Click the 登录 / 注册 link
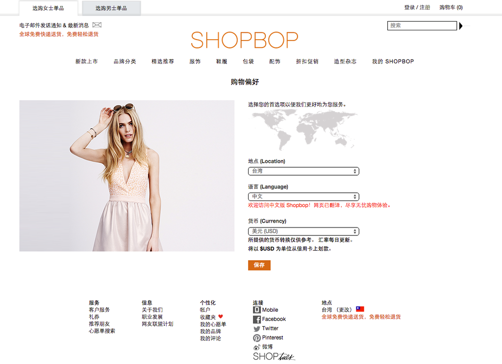Screen dimensions: 502x364 click(x=417, y=7)
